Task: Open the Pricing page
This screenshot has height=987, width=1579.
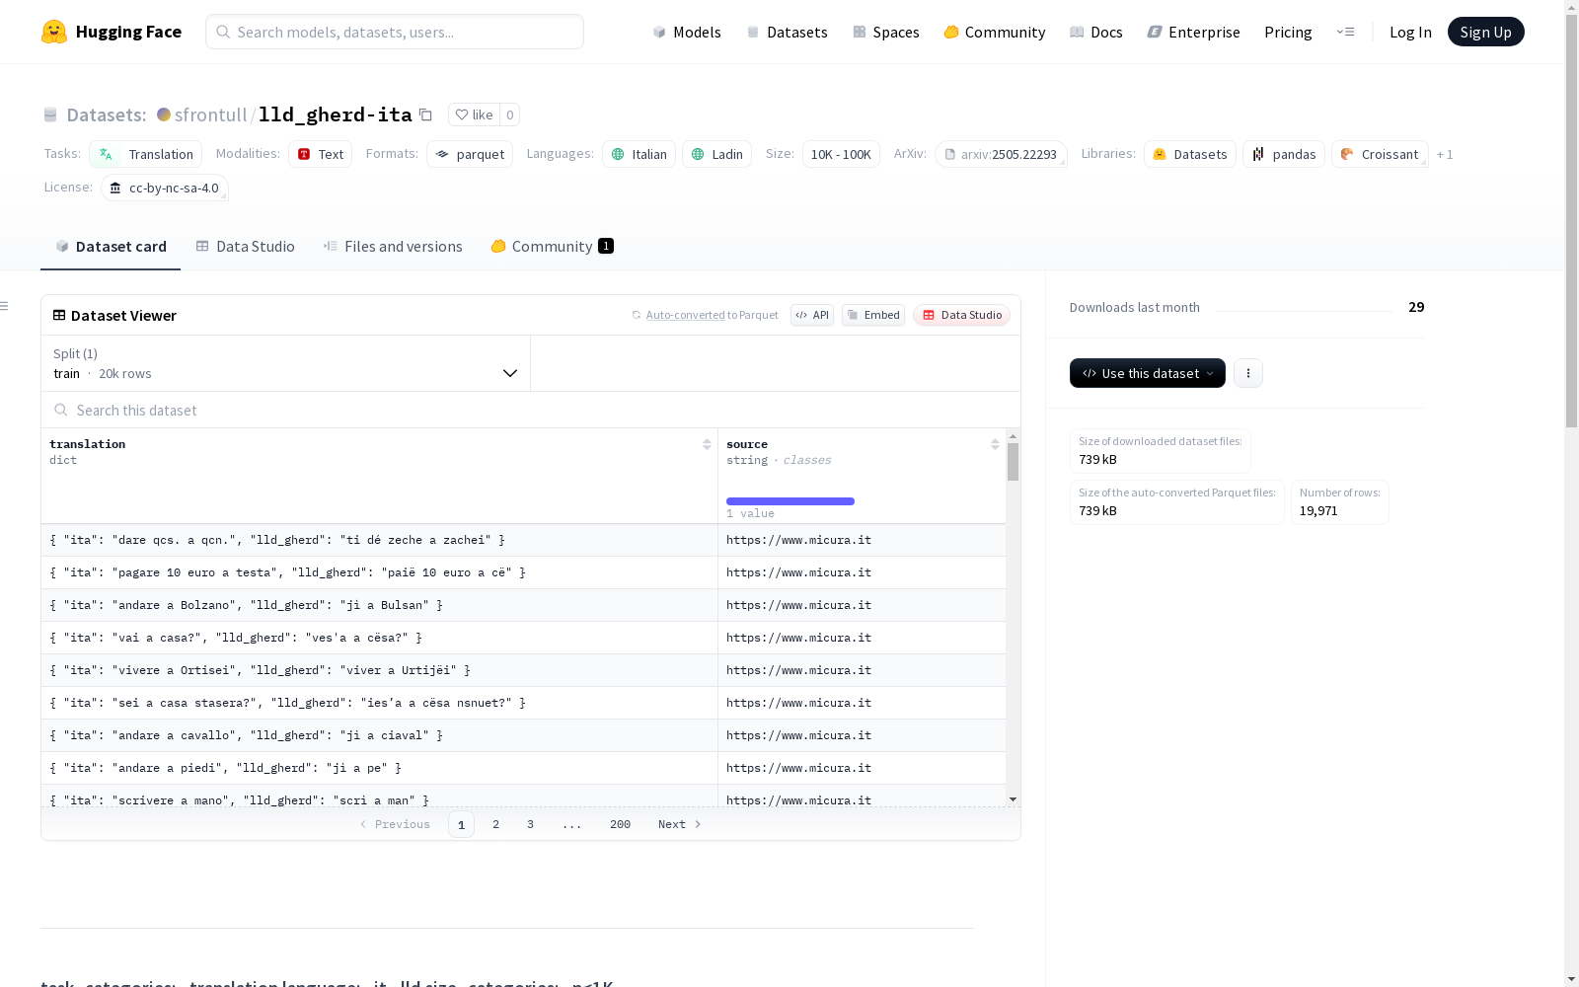Action: click(x=1288, y=32)
